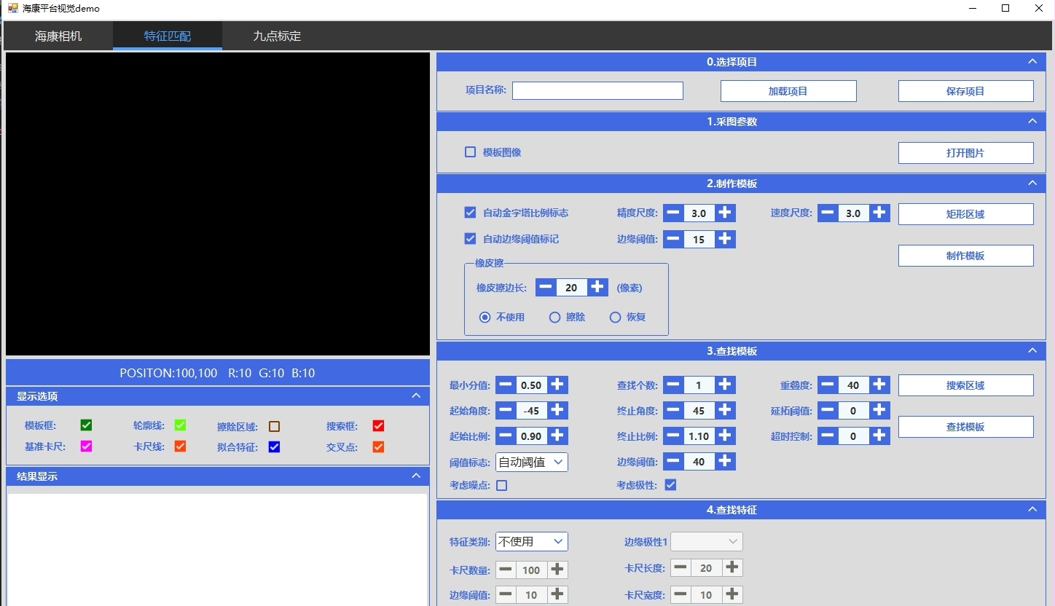The width and height of the screenshot is (1055, 606).
Task: Select the 特征匹配 tab
Action: pos(168,36)
